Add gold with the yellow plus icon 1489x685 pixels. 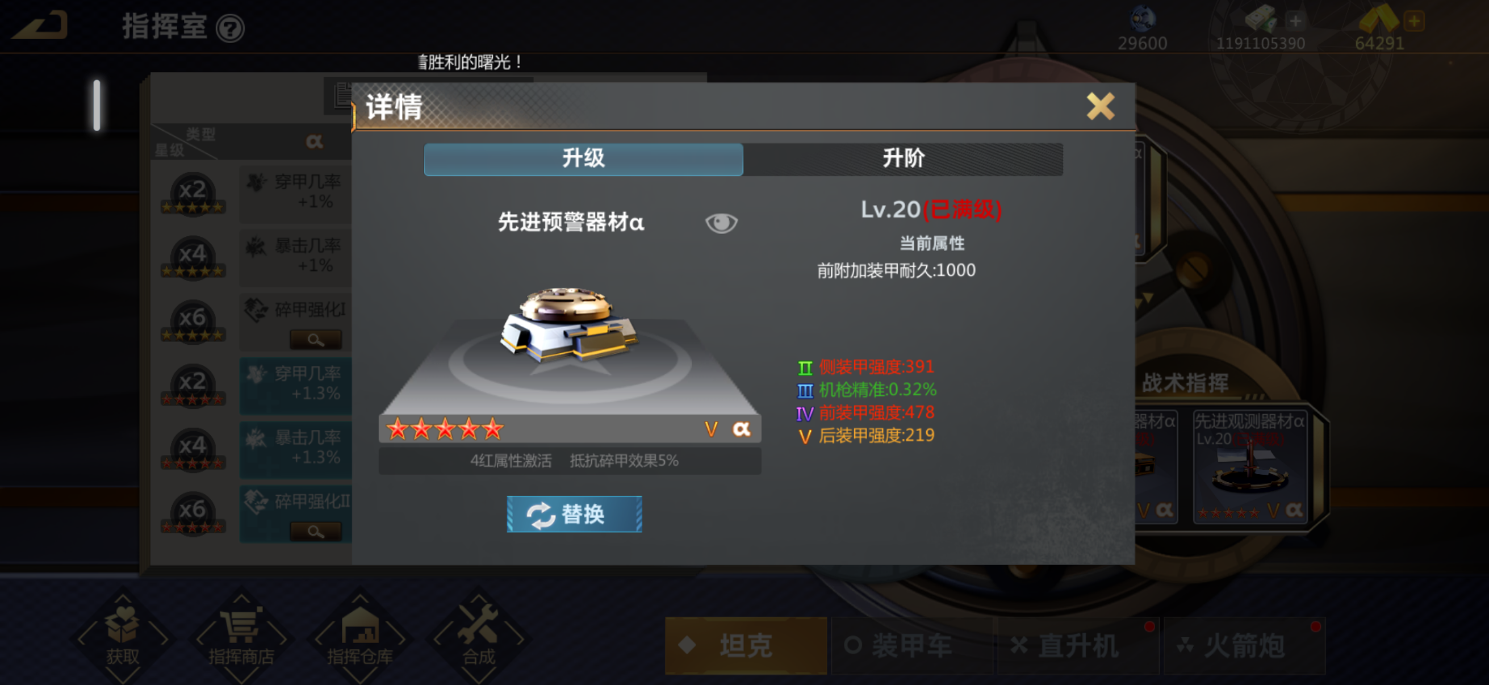click(x=1414, y=22)
